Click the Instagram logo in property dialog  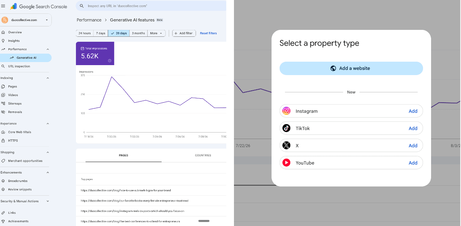tap(286, 111)
